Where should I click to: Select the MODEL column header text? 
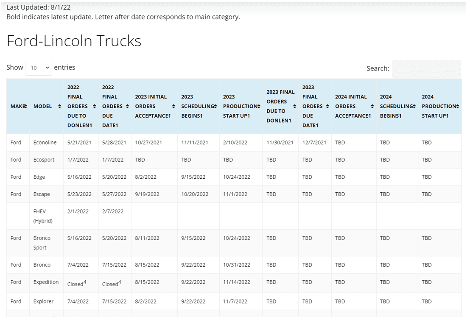tap(42, 107)
